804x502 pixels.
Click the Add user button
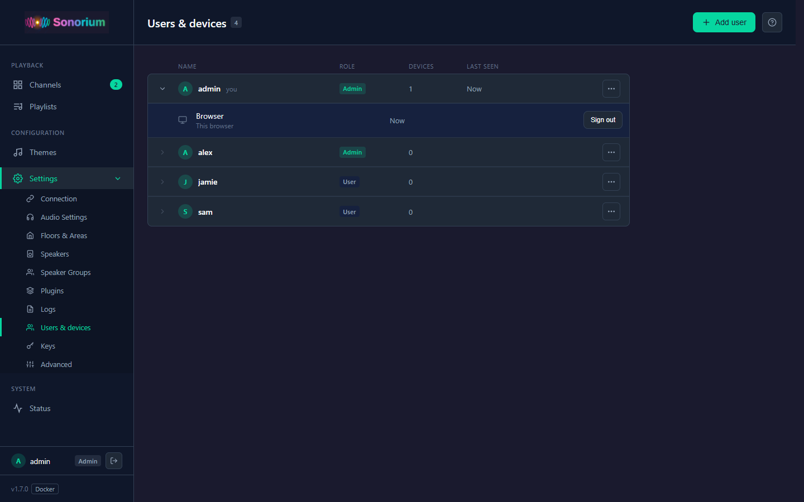(x=724, y=22)
